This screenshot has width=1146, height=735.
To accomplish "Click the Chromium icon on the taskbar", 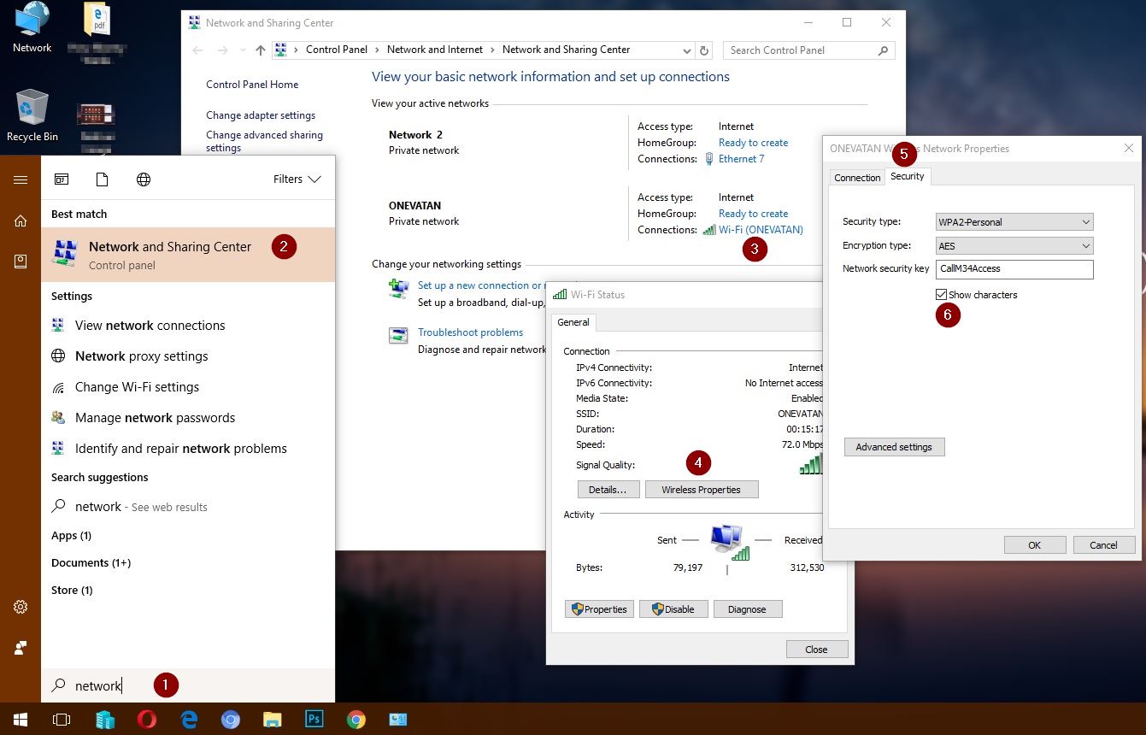I will 230,720.
